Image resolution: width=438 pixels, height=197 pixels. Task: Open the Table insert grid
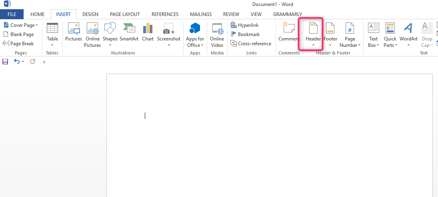[52, 35]
